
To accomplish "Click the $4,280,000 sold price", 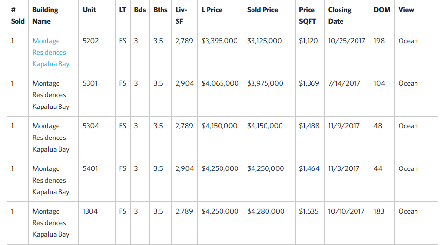I will [266, 212].
